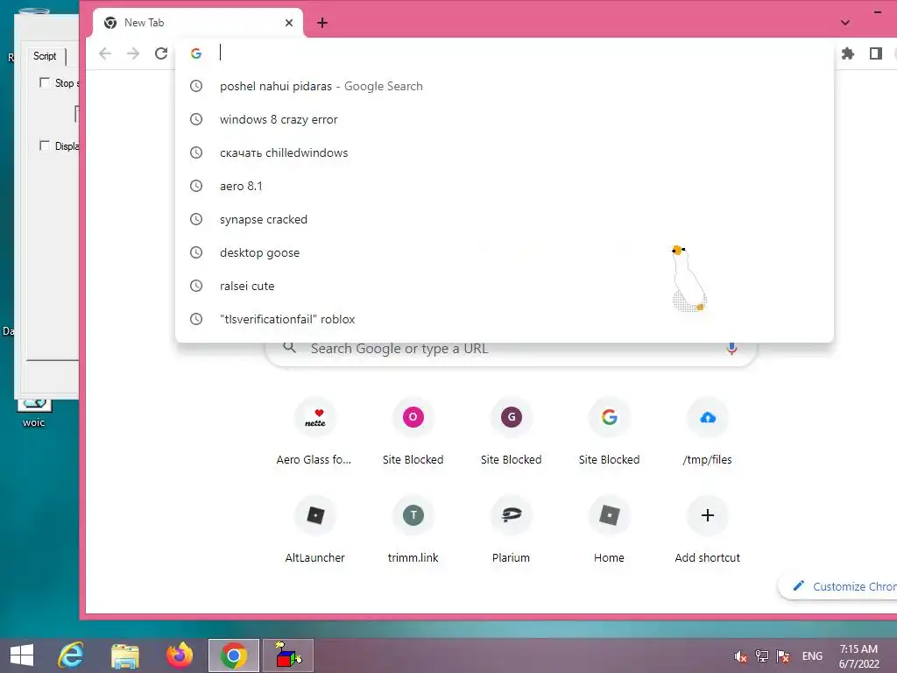Toggle the 'Display' checkbox in Script window

pos(44,145)
